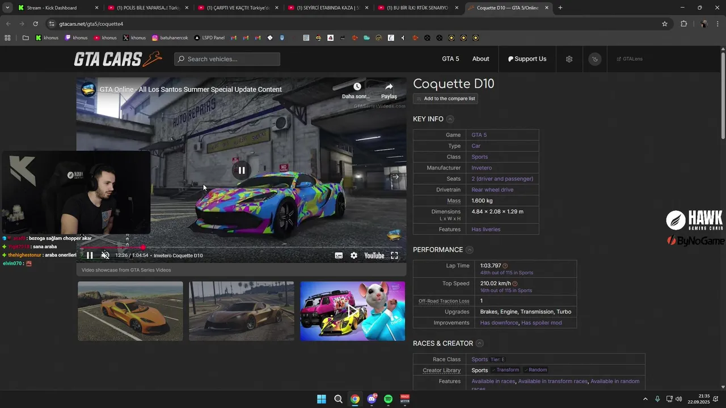Click the center pause overlay button
Viewport: 726px width, 408px height.
pos(242,170)
